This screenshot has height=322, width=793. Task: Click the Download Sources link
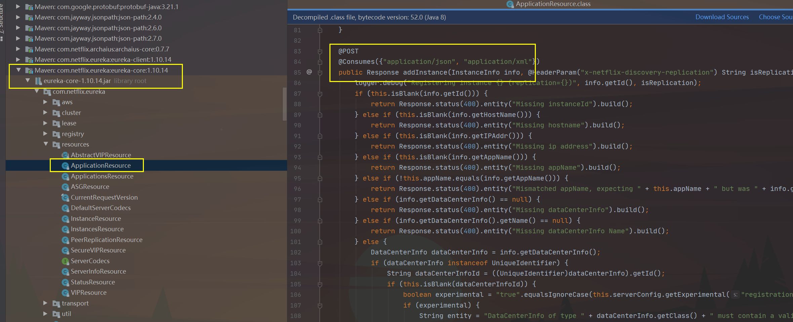[x=722, y=17]
